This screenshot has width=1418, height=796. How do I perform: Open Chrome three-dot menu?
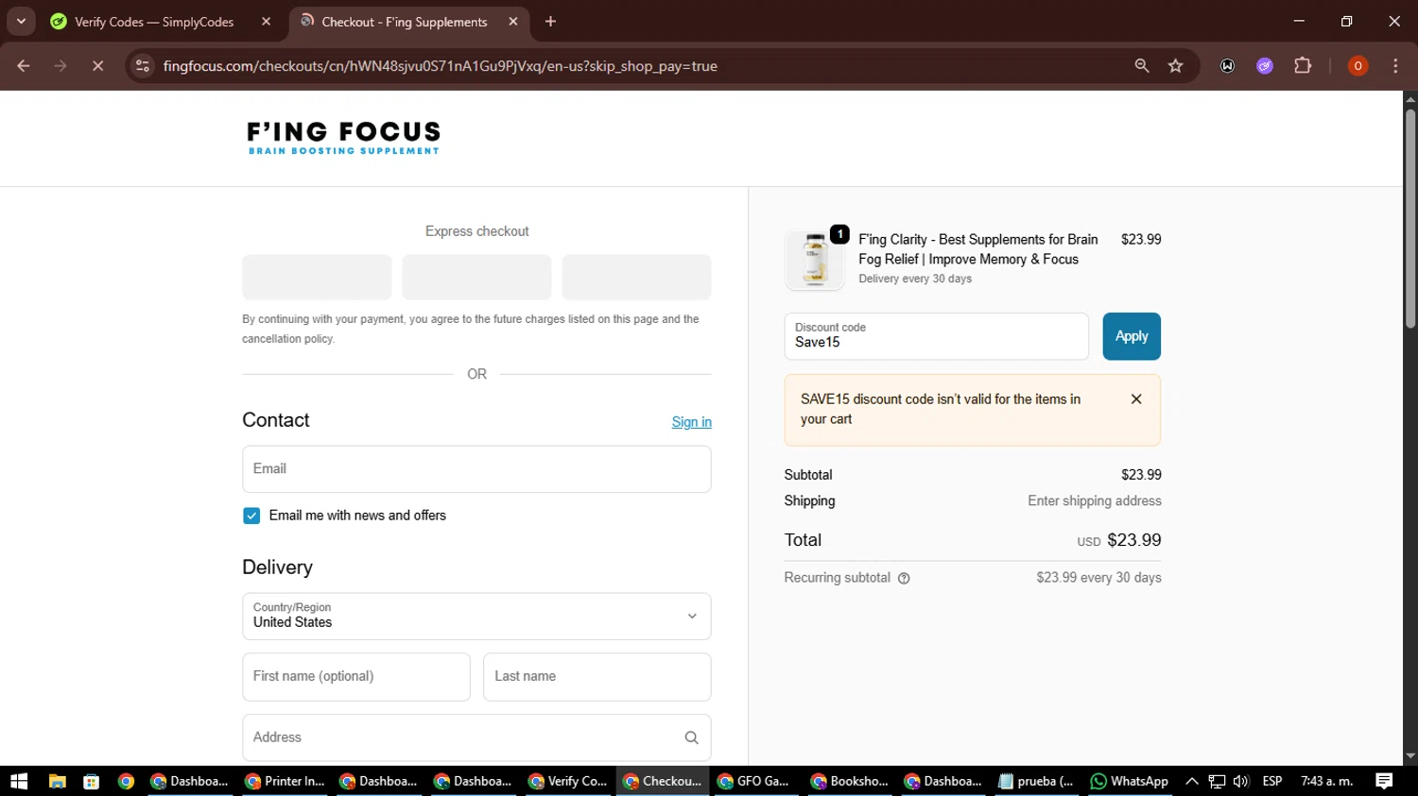[x=1395, y=66]
